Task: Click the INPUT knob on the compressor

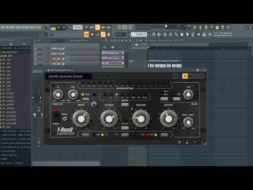Action: point(81,119)
